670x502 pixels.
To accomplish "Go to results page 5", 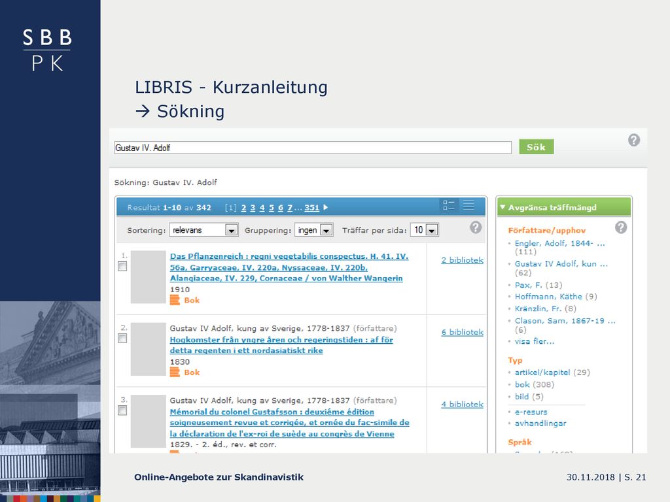I will pyautogui.click(x=272, y=208).
